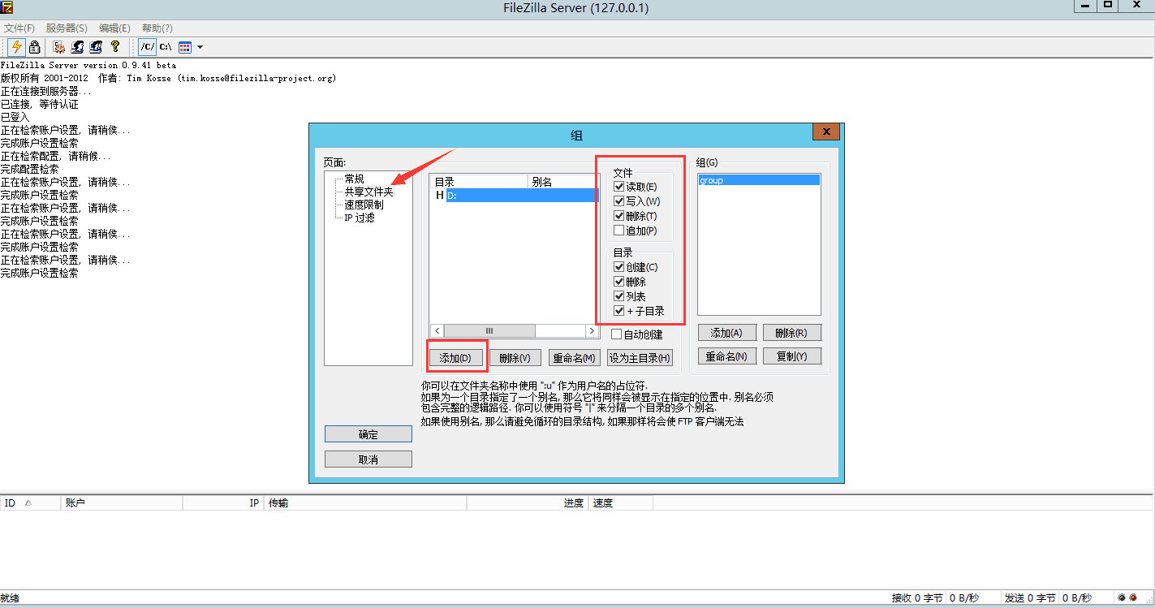The width and height of the screenshot is (1155, 608).
Task: Open the 文件(F) menu
Action: (x=19, y=28)
